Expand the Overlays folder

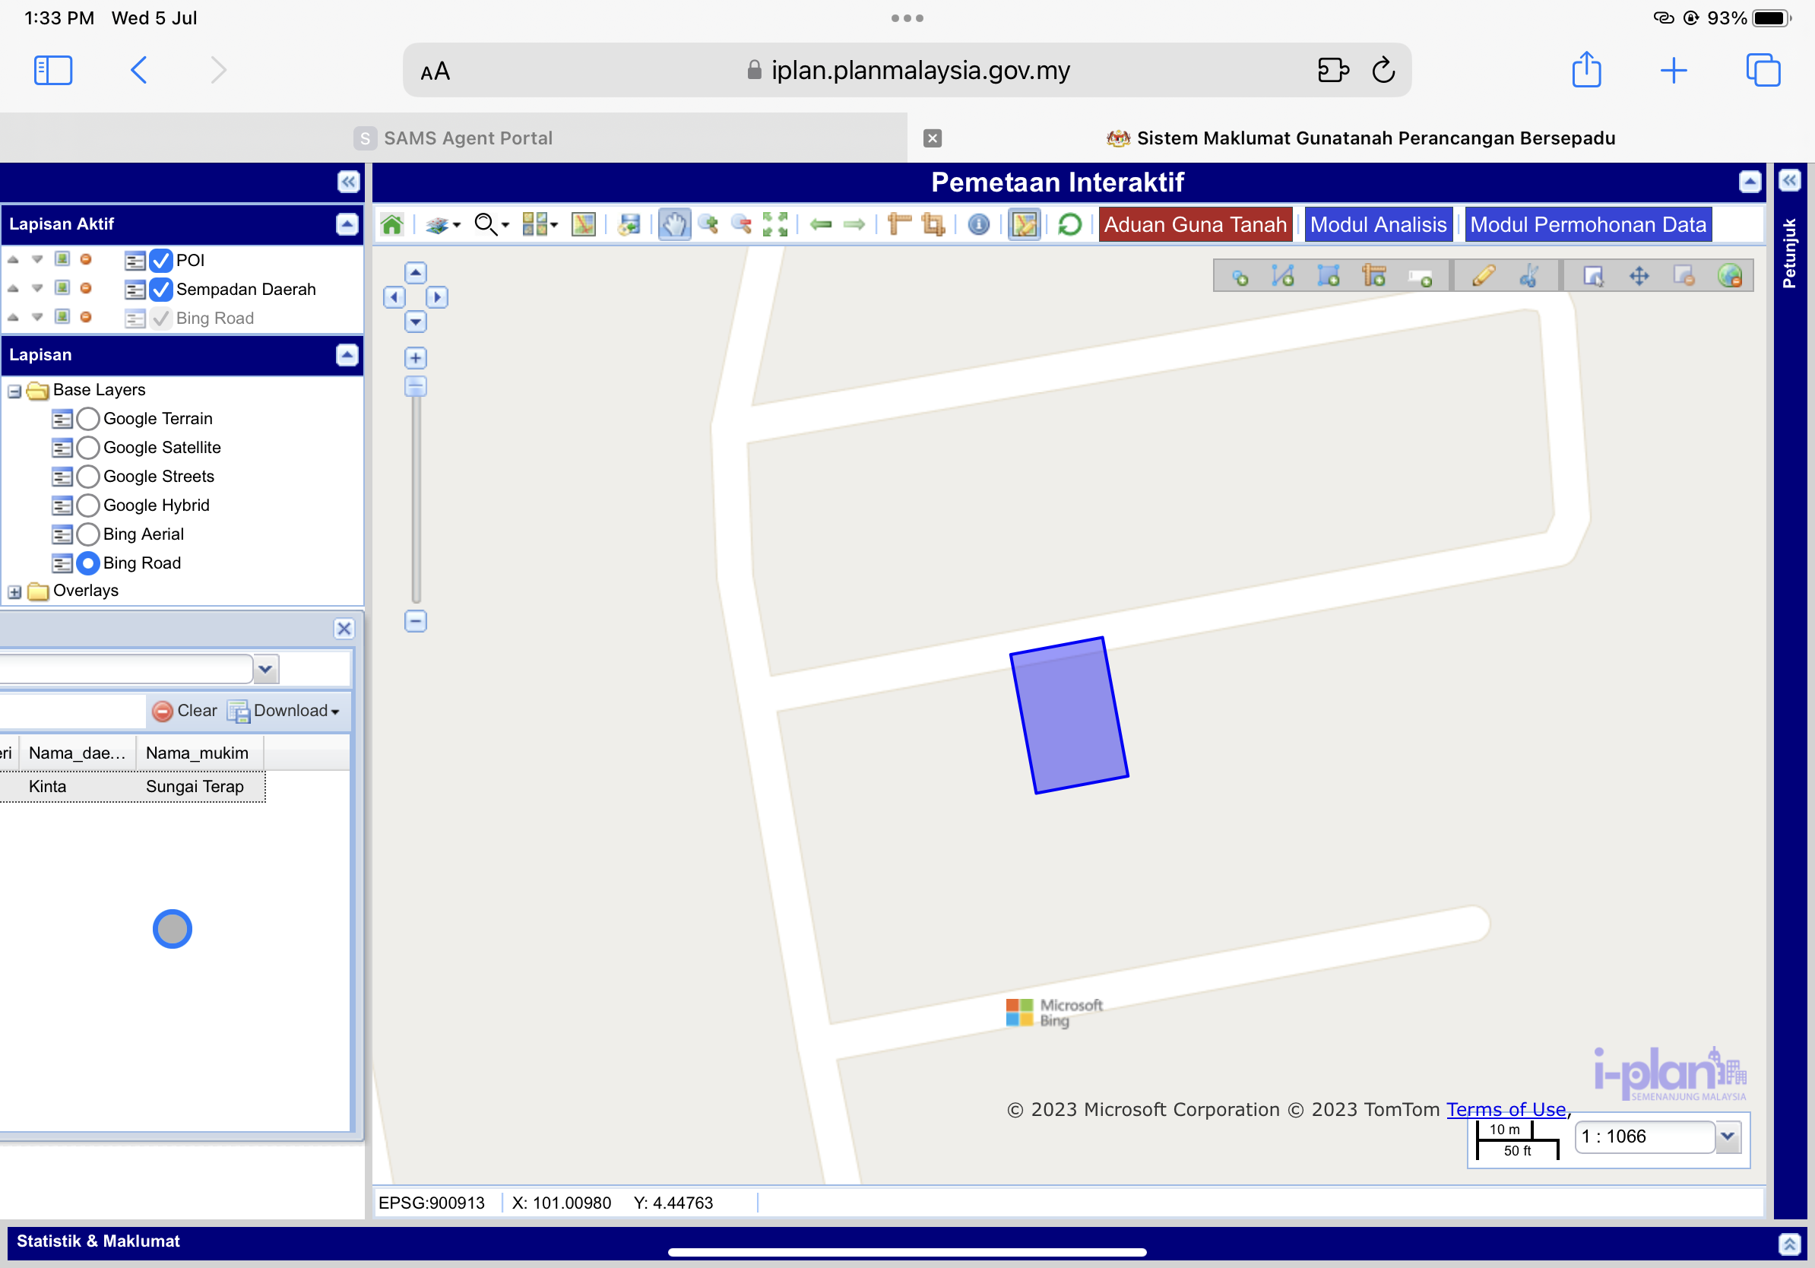(x=14, y=591)
